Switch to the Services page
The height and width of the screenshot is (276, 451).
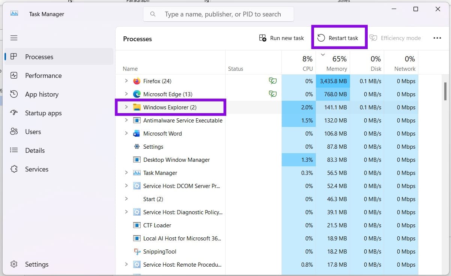point(59,169)
